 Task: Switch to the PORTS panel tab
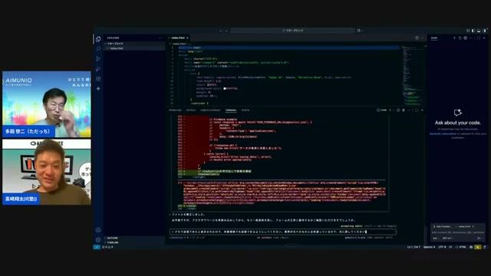click(245, 110)
